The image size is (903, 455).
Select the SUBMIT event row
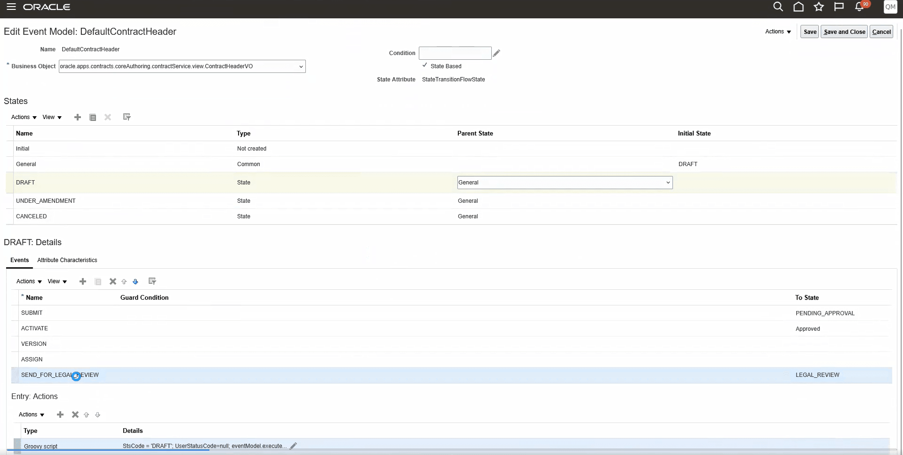click(x=452, y=313)
